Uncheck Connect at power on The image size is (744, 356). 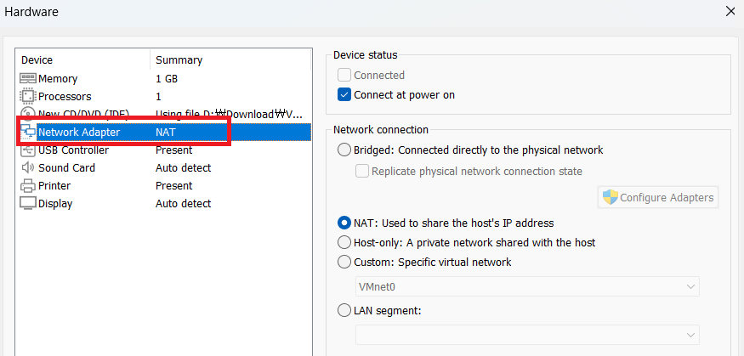(344, 95)
